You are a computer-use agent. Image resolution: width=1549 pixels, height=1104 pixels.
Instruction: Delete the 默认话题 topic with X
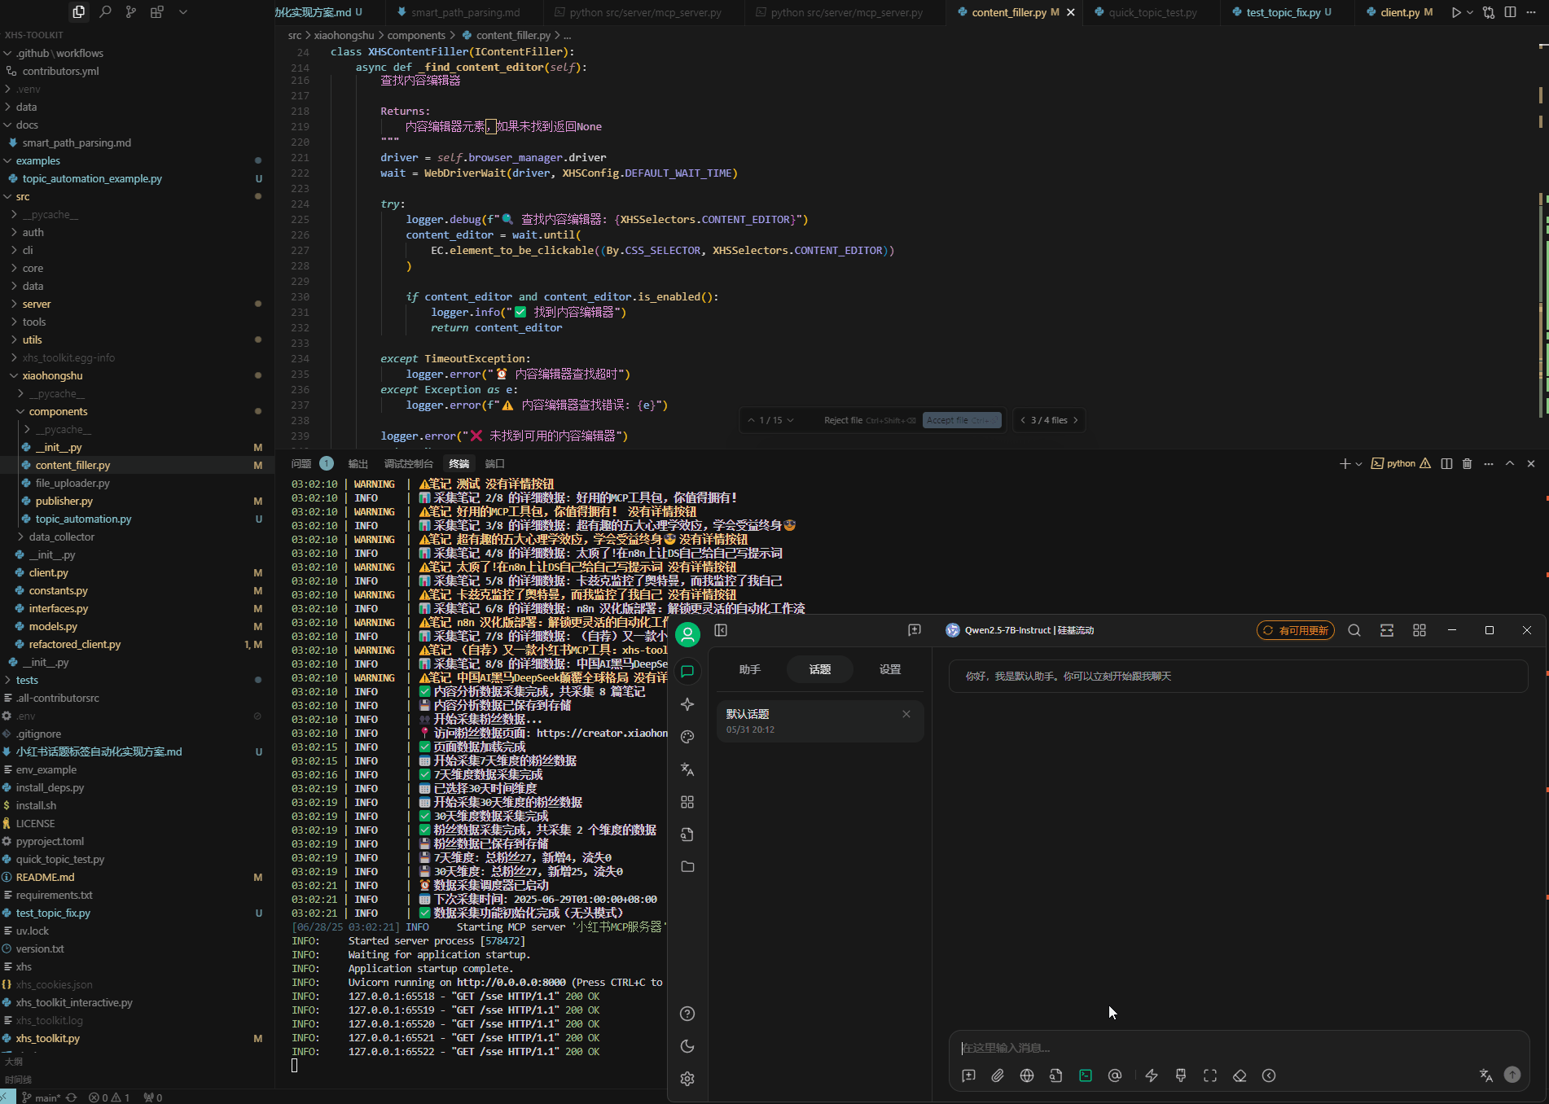coord(906,714)
